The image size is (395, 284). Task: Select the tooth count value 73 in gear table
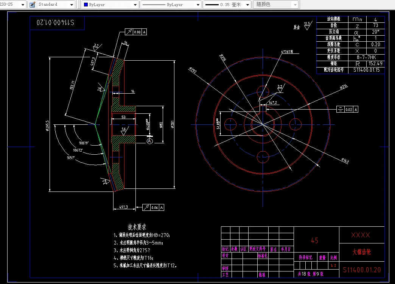click(376, 25)
